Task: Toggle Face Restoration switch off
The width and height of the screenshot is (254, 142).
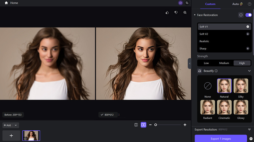Action: coord(249,15)
